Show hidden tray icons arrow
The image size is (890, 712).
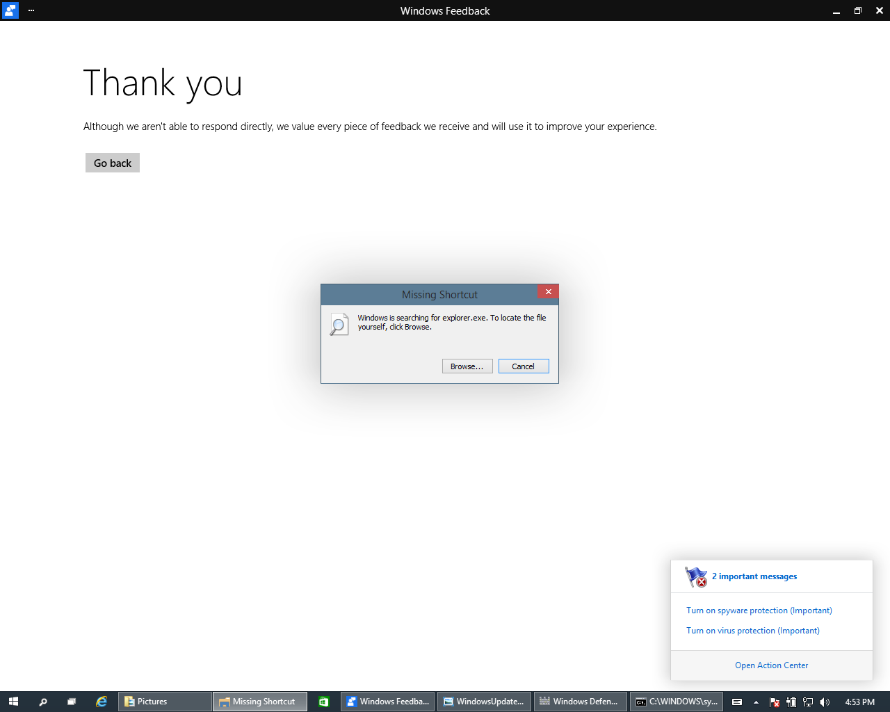(x=756, y=702)
